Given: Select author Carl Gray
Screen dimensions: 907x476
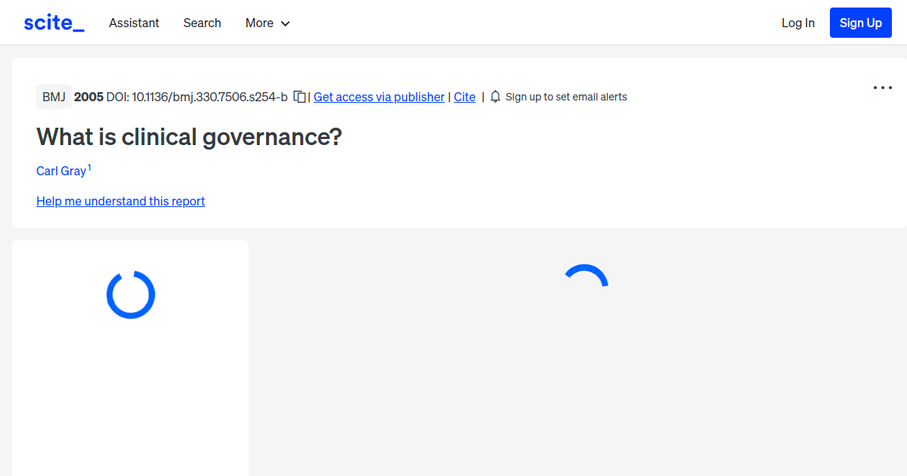Looking at the screenshot, I should pyautogui.click(x=60, y=171).
